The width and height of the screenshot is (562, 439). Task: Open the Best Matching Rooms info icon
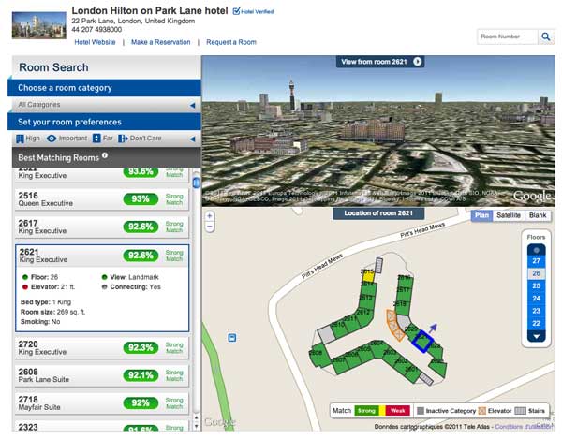[105, 155]
